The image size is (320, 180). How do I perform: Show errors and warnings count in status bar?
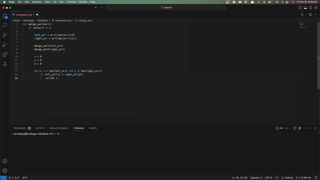click(x=13, y=178)
